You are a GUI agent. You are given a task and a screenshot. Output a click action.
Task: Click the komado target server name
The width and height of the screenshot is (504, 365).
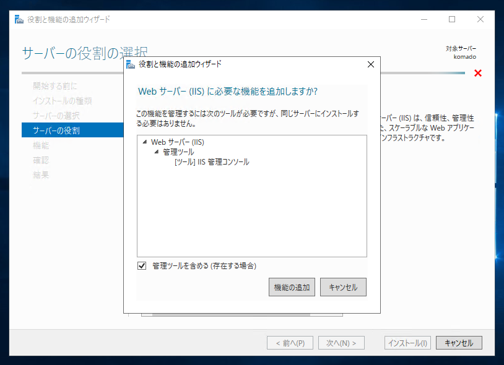pyautogui.click(x=465, y=57)
